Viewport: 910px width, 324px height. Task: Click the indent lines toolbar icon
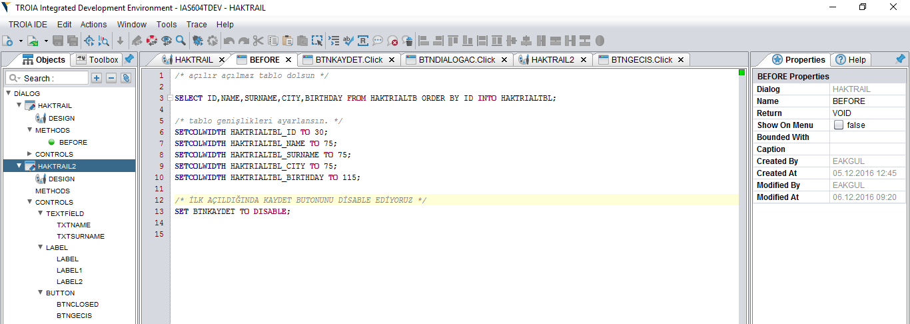(334, 41)
